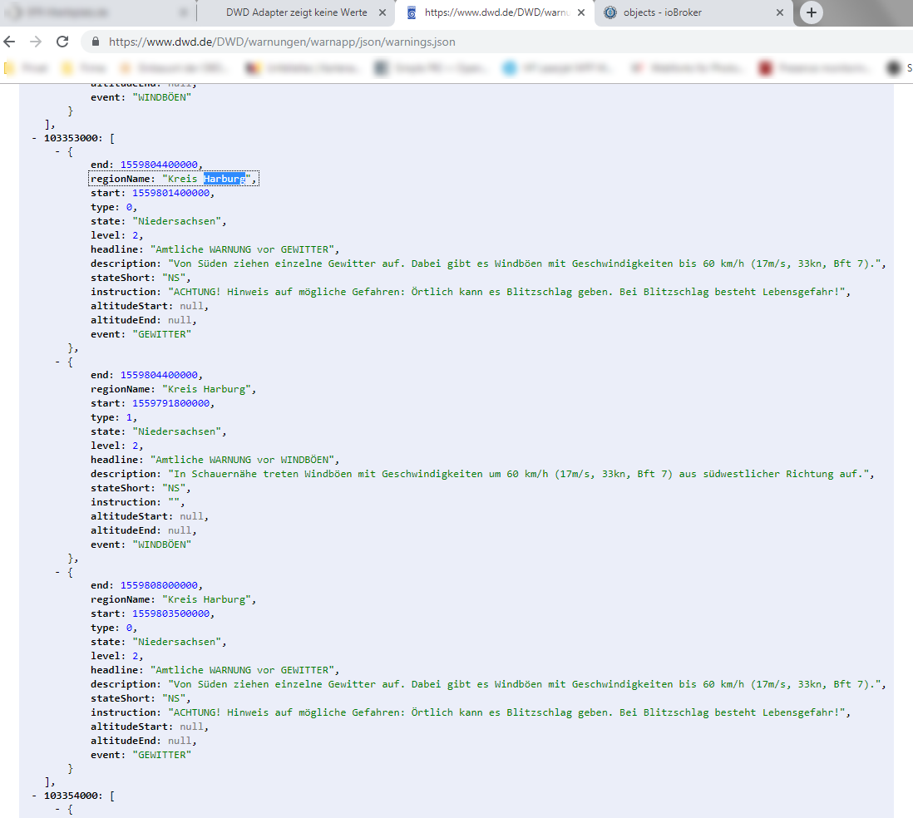The height and width of the screenshot is (818, 913).
Task: Click the ioBroker tab favicon
Action: pos(609,12)
